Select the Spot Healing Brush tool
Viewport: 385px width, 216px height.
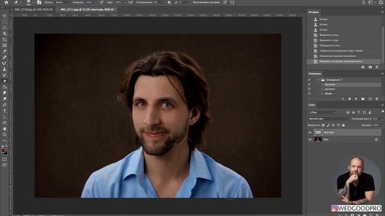point(4,58)
